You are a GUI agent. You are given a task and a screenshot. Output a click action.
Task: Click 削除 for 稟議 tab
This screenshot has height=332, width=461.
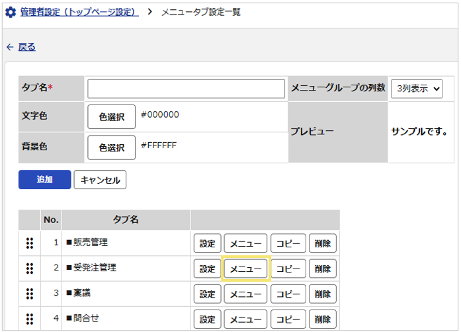[323, 294]
